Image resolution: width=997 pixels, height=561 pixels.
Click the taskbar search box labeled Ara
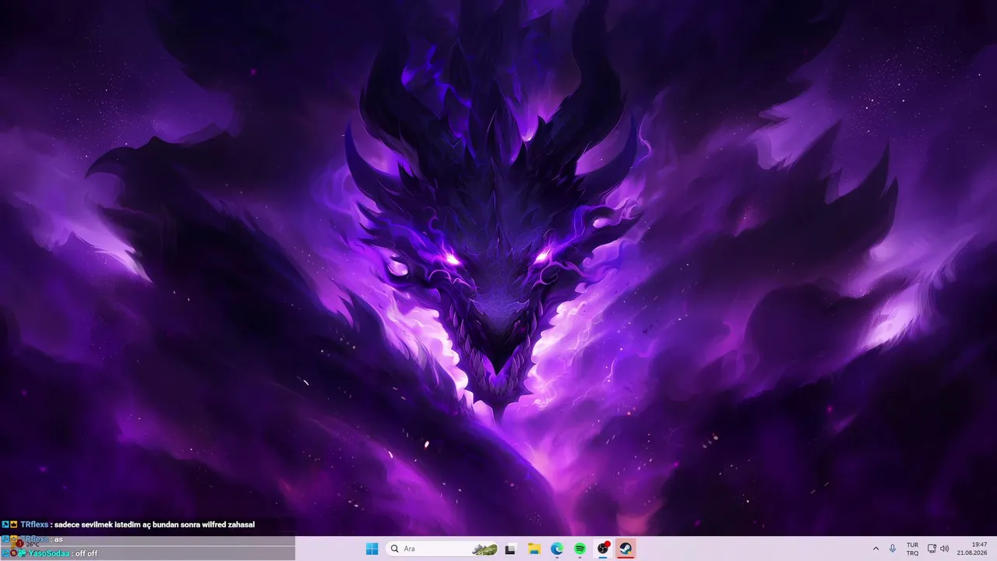point(442,549)
